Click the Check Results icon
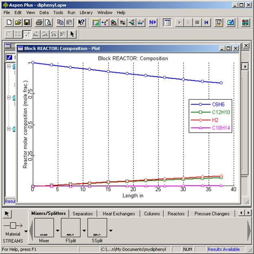 (230, 22)
